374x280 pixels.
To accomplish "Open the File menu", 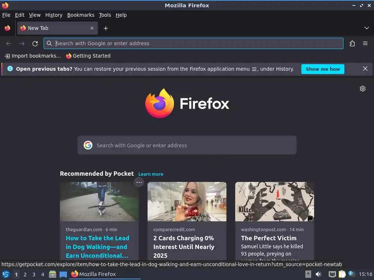I will tap(6, 15).
